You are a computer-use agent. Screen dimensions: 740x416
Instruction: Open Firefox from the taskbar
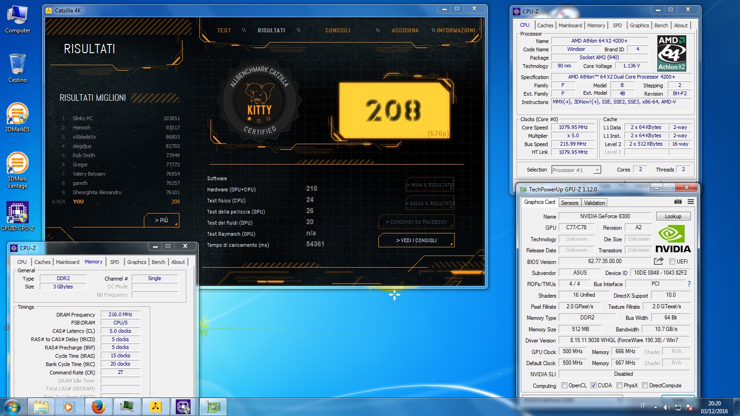coord(98,407)
